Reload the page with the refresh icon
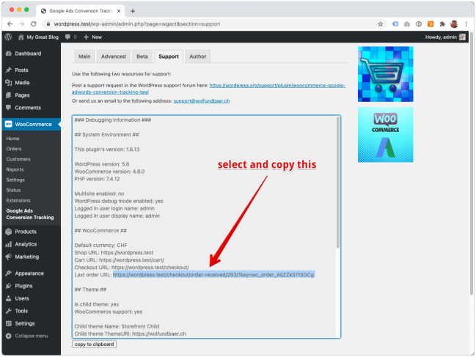 pyautogui.click(x=34, y=24)
